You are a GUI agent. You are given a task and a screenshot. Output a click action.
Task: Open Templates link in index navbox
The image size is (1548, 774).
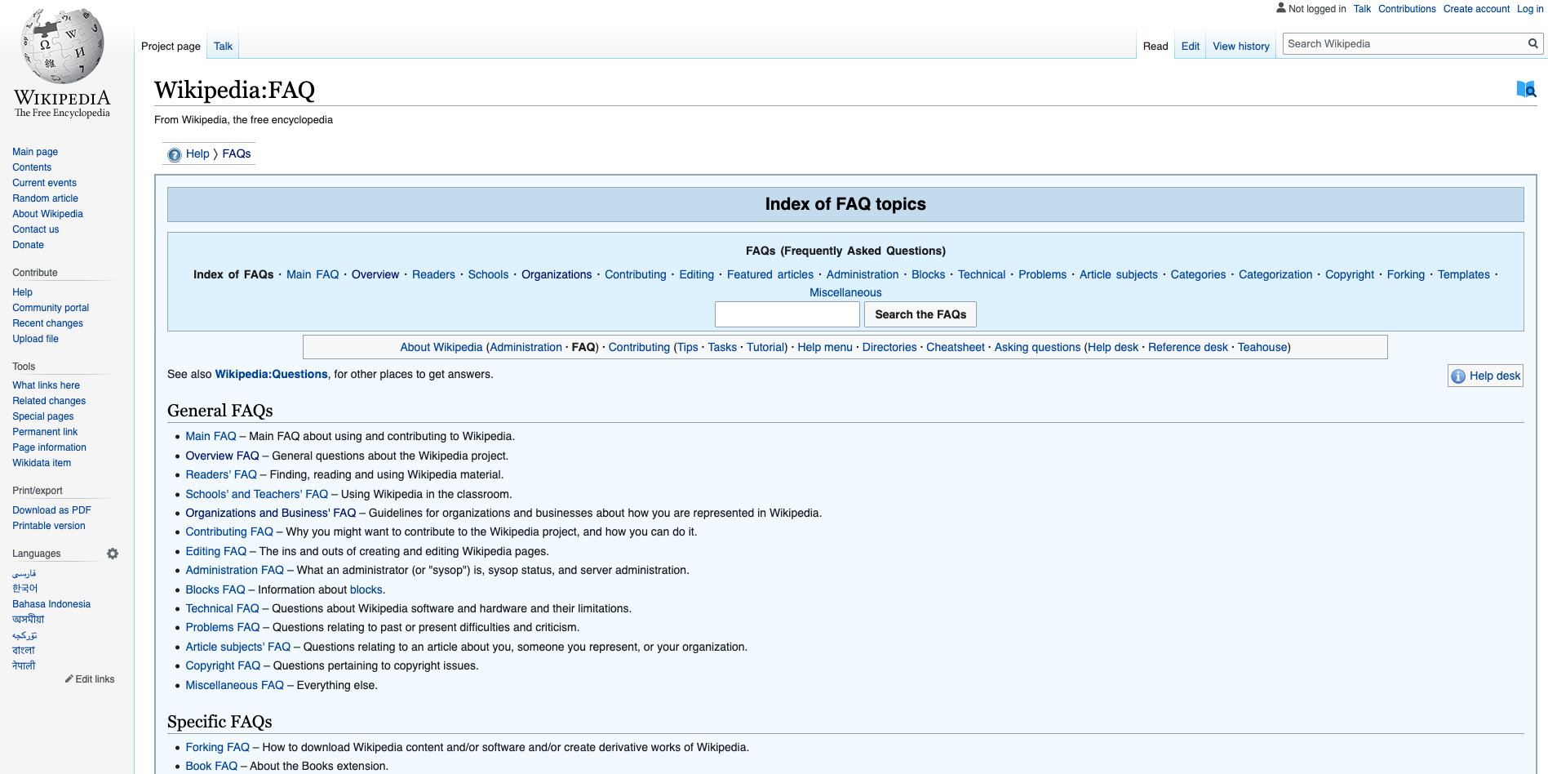click(1463, 274)
